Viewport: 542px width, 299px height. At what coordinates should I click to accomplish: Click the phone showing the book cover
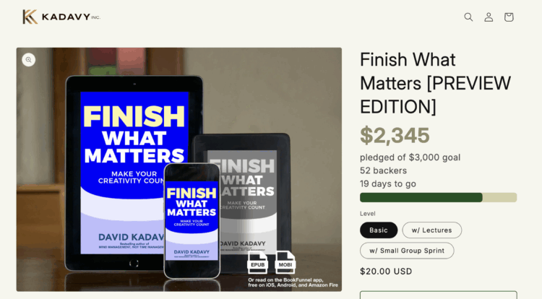coord(192,220)
